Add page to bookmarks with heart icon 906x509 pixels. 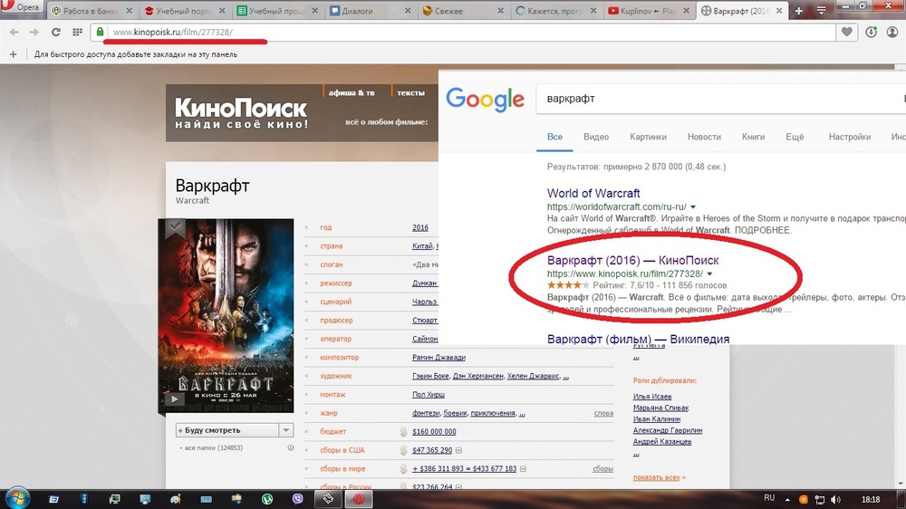(846, 33)
